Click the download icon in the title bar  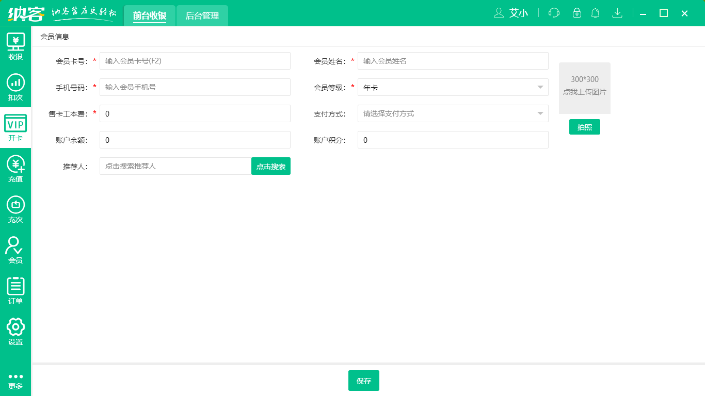[x=617, y=13]
